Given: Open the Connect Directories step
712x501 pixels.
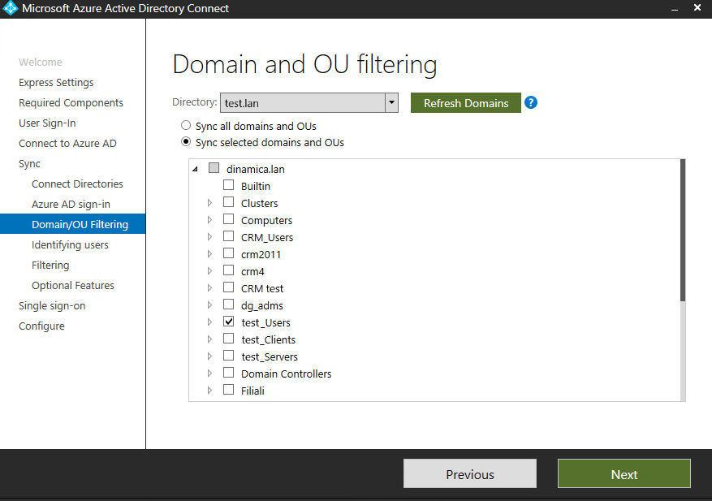Looking at the screenshot, I should point(77,184).
